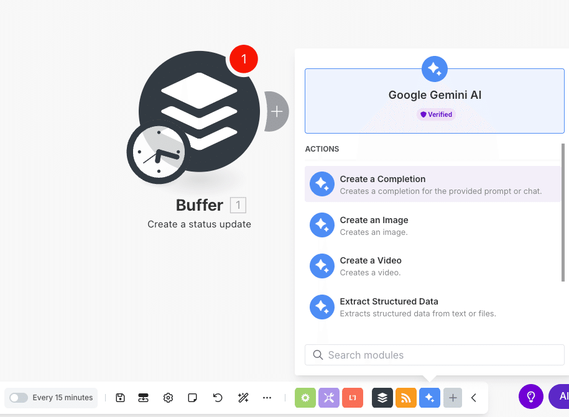
Task: Choose Create a Completion action
Action: pos(433,184)
